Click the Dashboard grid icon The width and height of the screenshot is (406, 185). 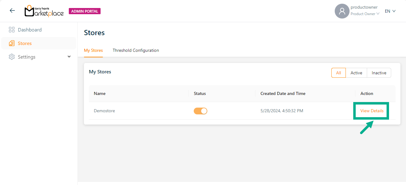click(x=12, y=30)
